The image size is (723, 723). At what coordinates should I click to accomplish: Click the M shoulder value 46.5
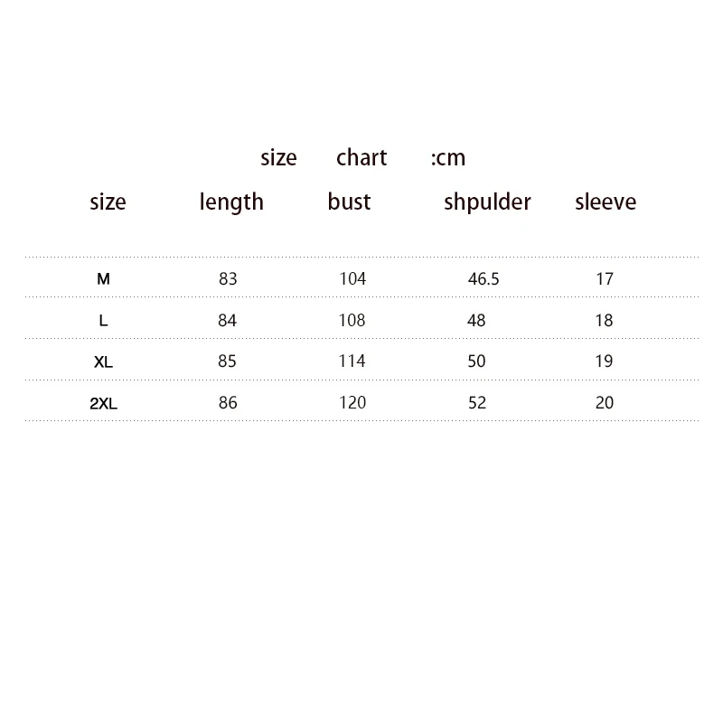coord(484,279)
